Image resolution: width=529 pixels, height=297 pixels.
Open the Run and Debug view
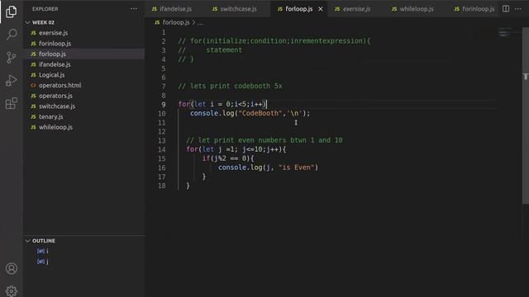click(11, 81)
